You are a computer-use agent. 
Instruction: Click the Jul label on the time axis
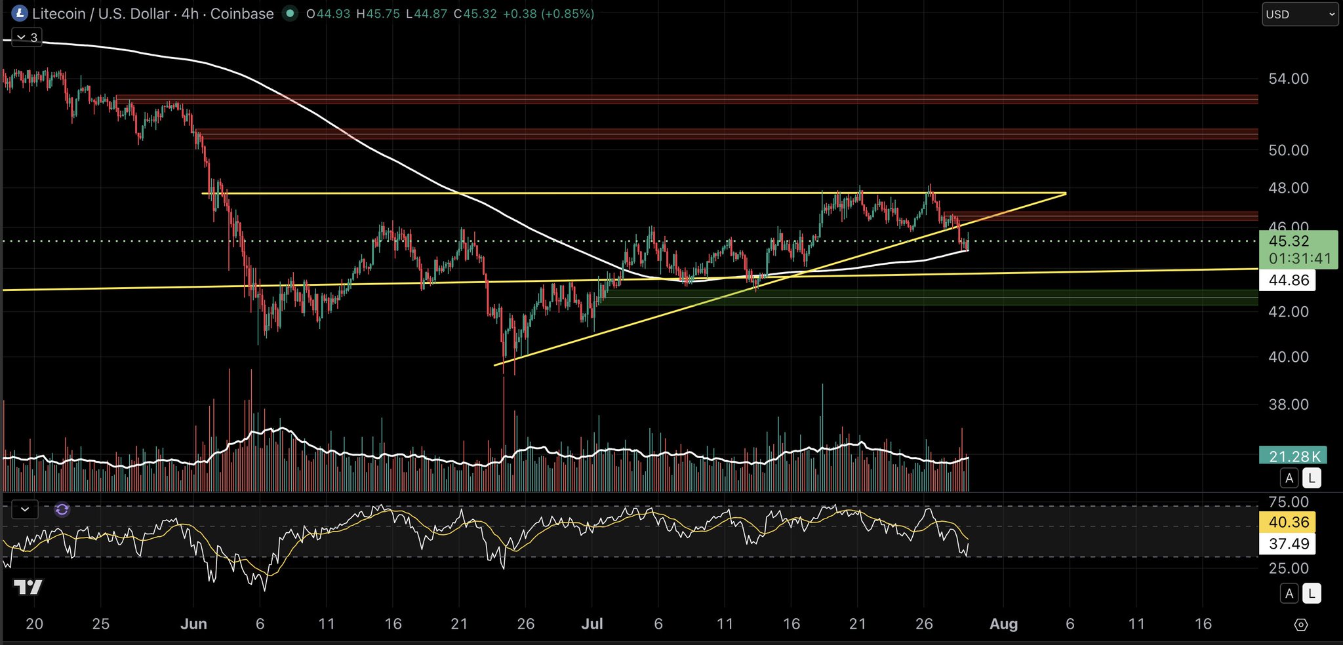(592, 624)
